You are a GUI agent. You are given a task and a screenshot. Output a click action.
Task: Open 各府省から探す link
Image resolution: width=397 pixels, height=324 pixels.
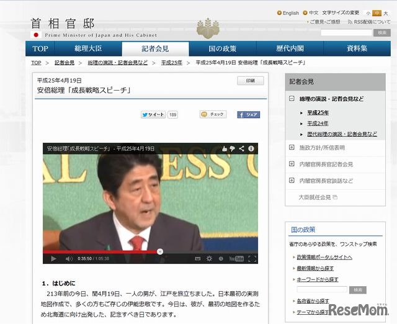tap(313, 301)
